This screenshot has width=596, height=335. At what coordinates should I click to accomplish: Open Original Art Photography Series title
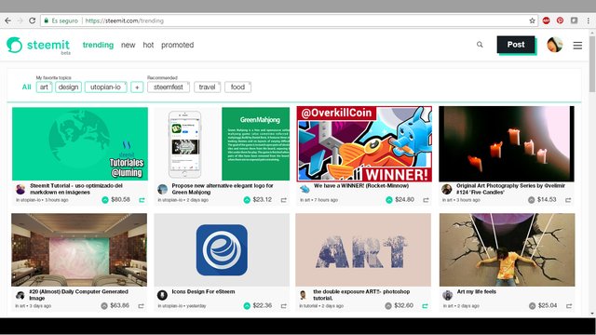[x=510, y=189]
